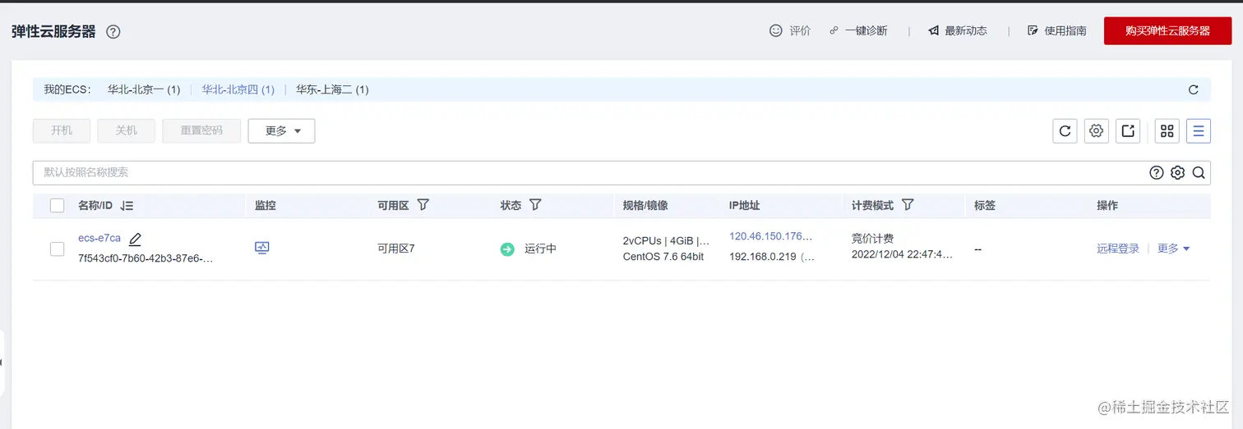Click the 2vCPUs | 4GiB spec text
The height and width of the screenshot is (429, 1243).
[666, 241]
